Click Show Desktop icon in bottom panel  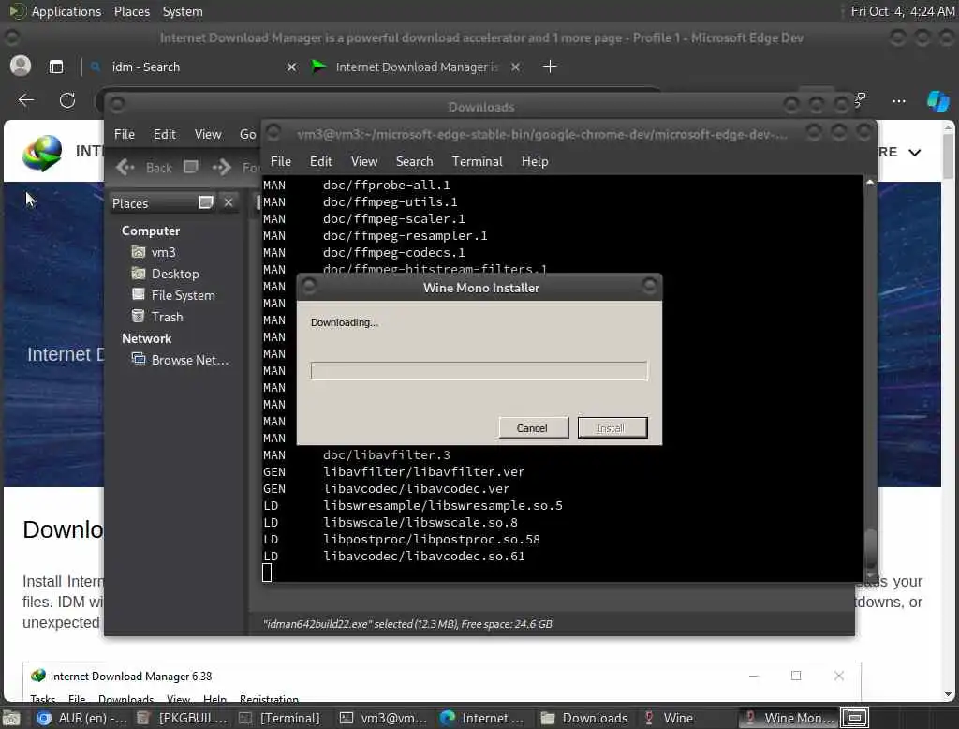(11, 718)
